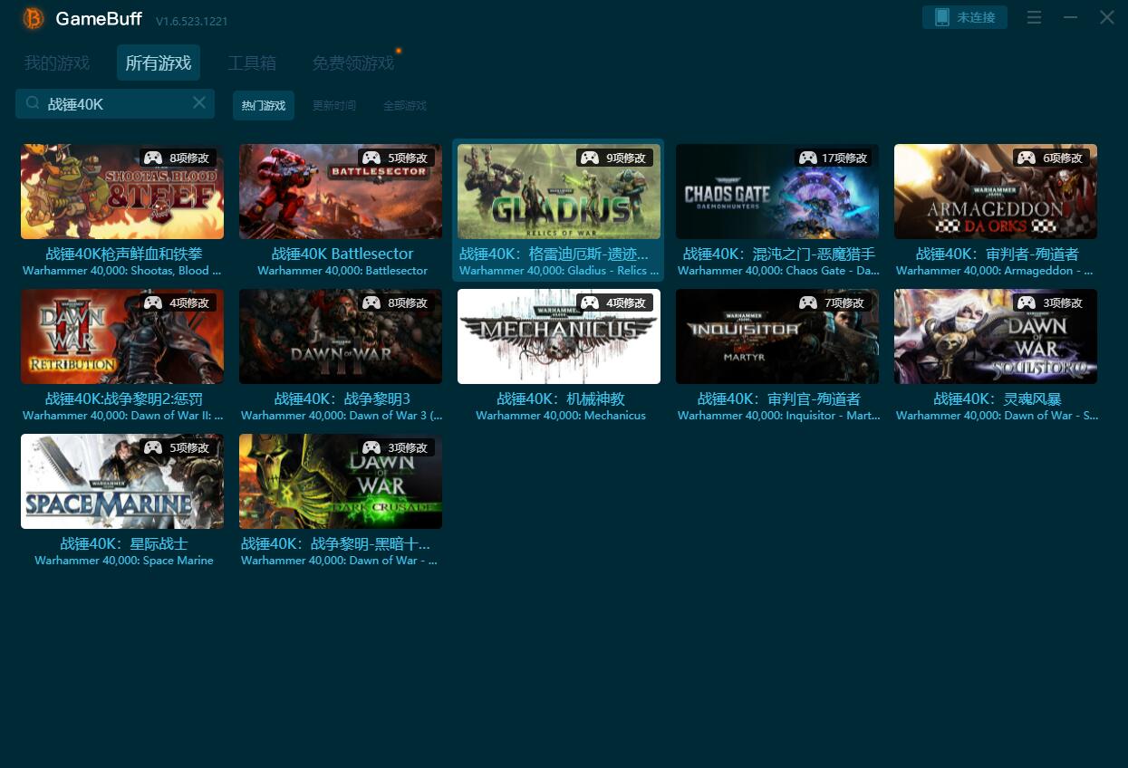Click the title 战锤40K：战争黎明-黑暗十...
Viewport: 1128px width, 768px height.
point(335,543)
